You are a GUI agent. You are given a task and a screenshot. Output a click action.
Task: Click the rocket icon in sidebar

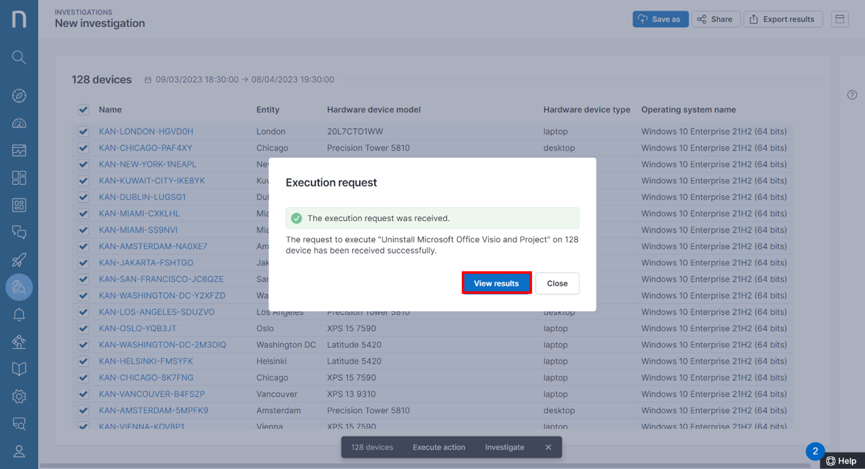tap(19, 260)
